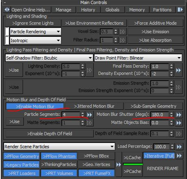This screenshot has width=187, height=179.
Task: Toggle the Legacy Particles source button
Action: coord(21,165)
